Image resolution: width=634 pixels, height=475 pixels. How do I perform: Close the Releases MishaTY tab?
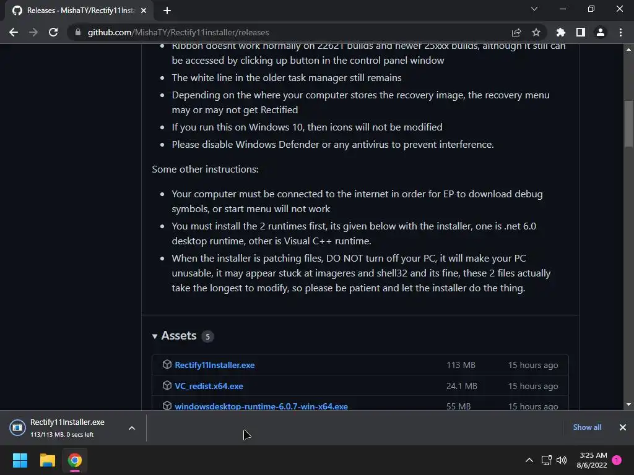click(x=144, y=11)
